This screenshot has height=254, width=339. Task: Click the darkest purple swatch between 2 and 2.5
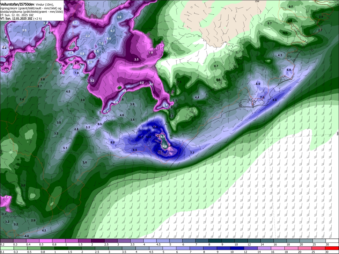tap(98, 241)
